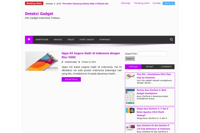This screenshot has height=133, width=200.
Task: Open the ANDROID menu item
Action: pos(58,40)
